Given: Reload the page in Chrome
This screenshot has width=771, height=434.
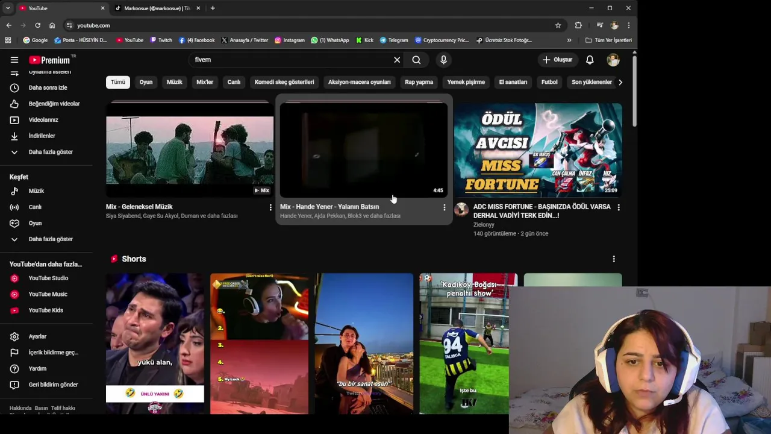Looking at the screenshot, I should click(x=37, y=25).
